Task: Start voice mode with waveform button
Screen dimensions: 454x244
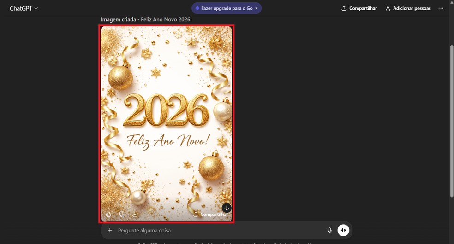Action: (x=343, y=230)
